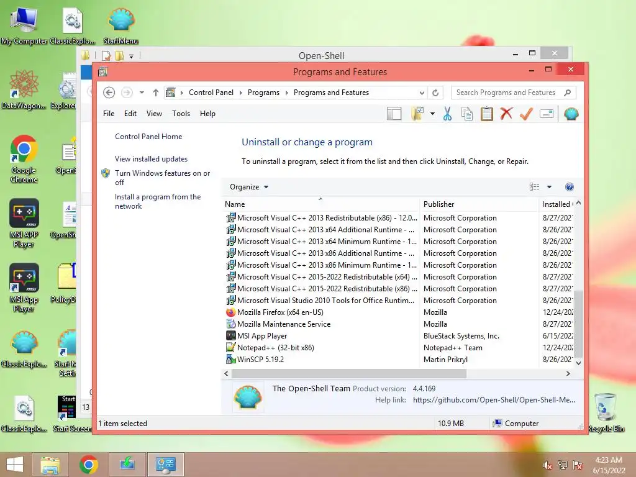Click the blue help question mark icon
The width and height of the screenshot is (636, 477).
[x=570, y=187]
